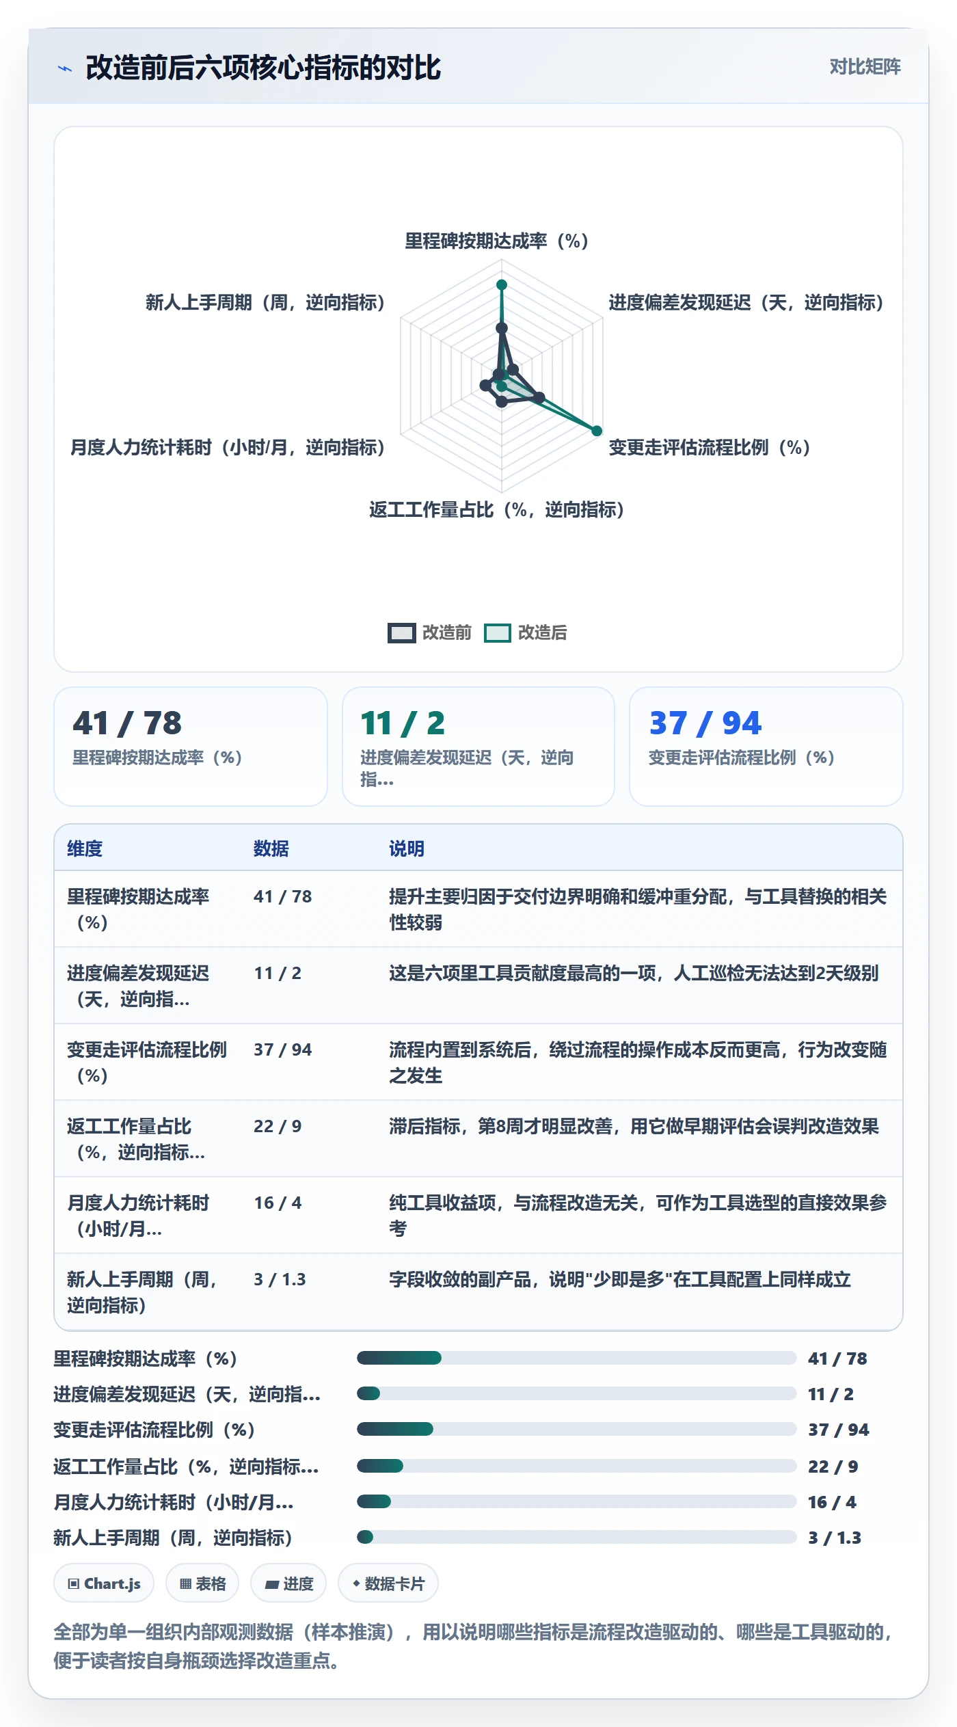Click the 维度 column header
The height and width of the screenshot is (1727, 957).
[85, 848]
